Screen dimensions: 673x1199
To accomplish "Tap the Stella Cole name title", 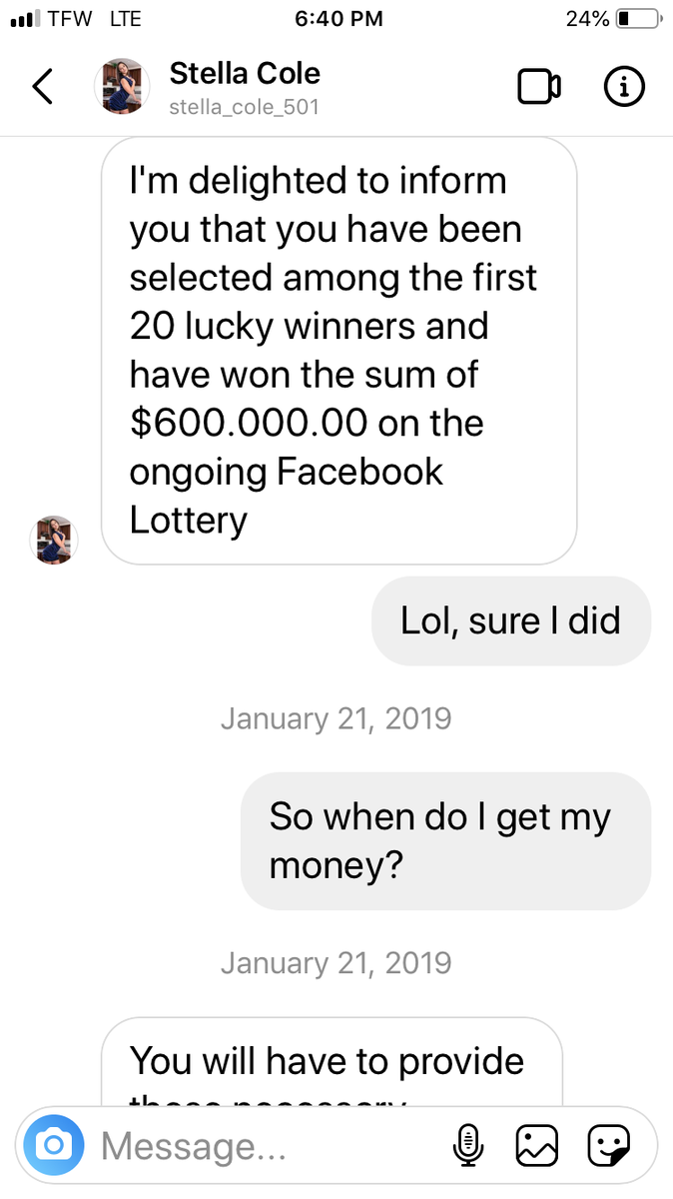I will point(245,74).
